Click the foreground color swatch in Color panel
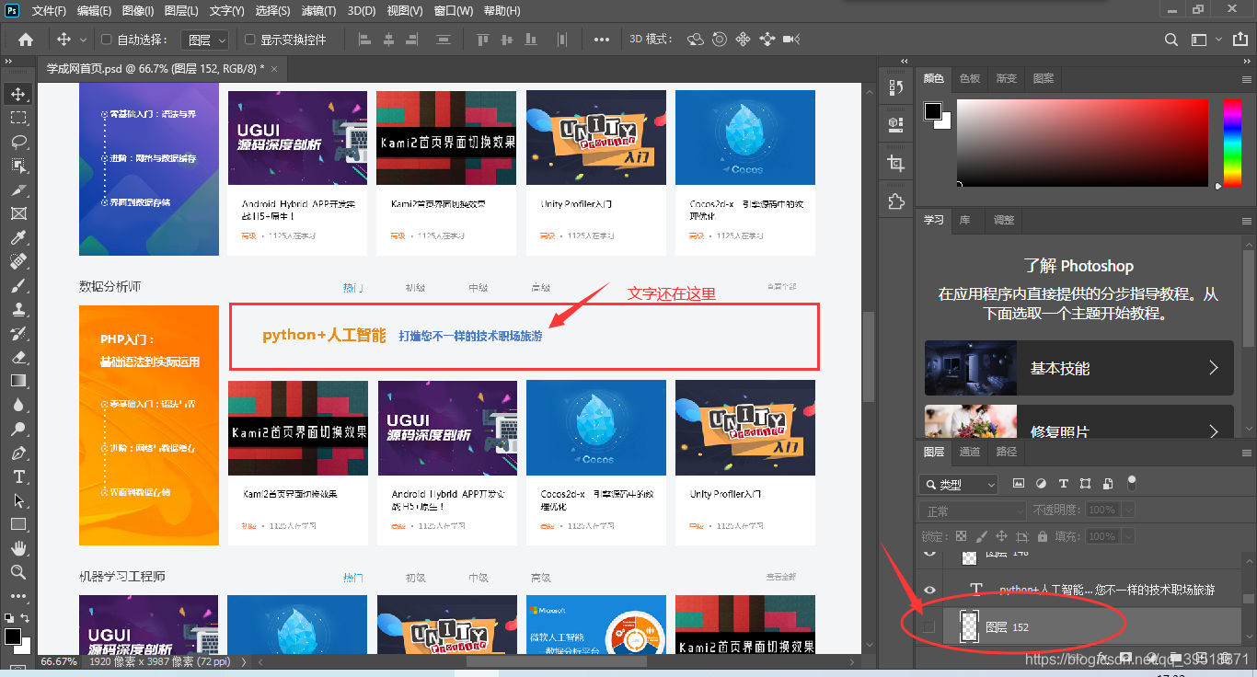This screenshot has width=1257, height=677. (933, 111)
